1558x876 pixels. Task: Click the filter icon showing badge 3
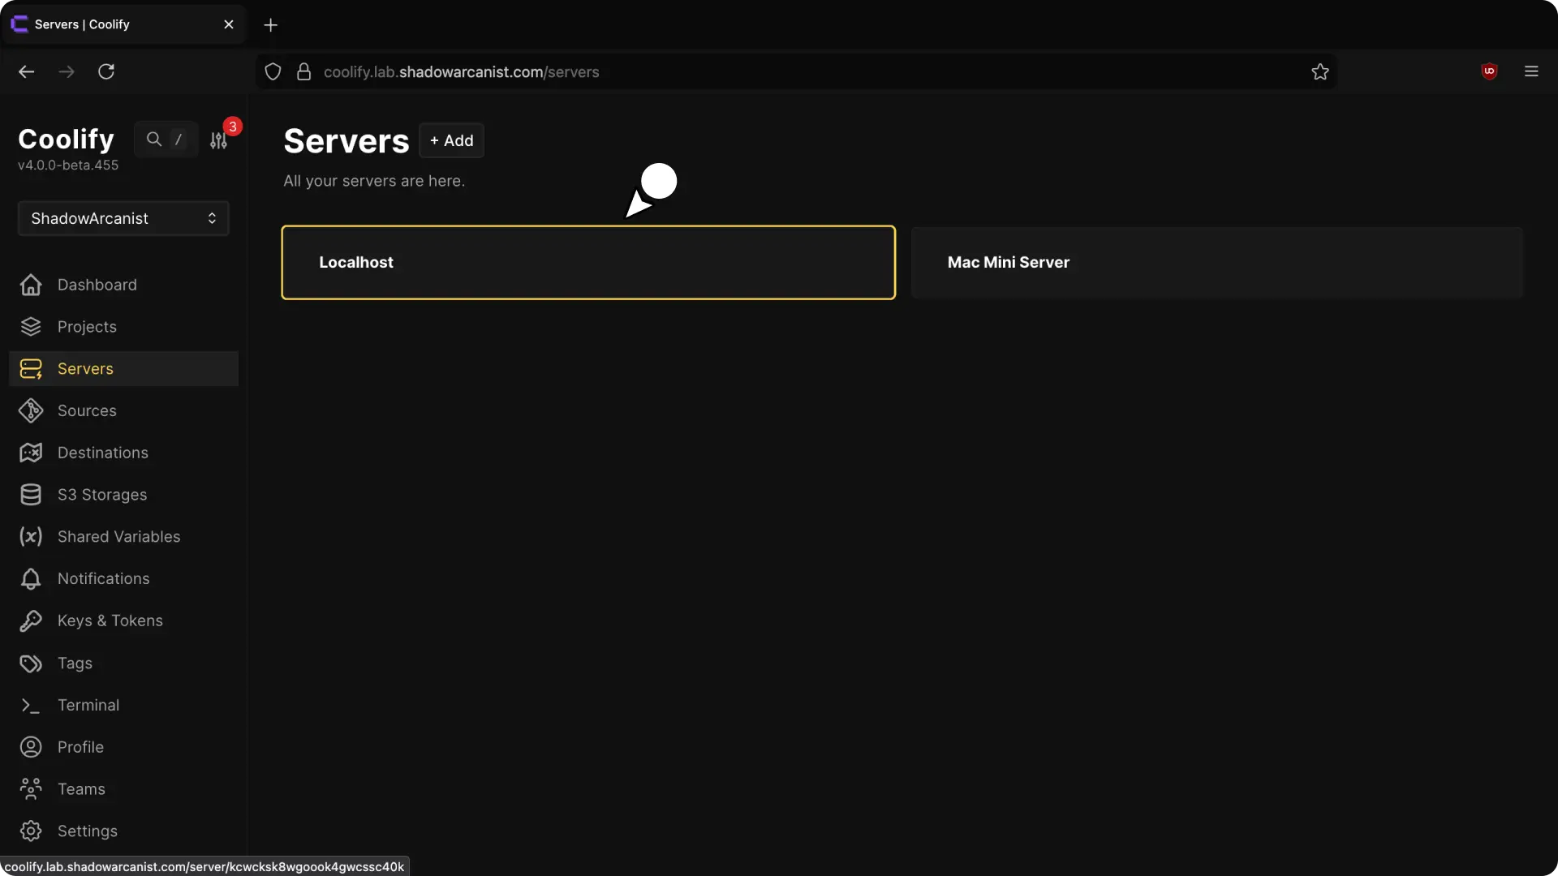218,140
